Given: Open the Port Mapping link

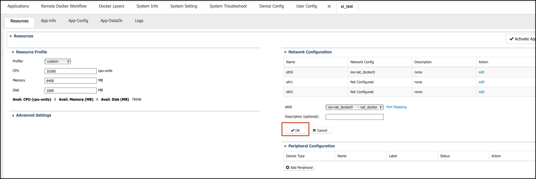Looking at the screenshot, I should coord(396,107).
